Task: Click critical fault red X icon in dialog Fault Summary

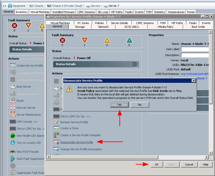Action: 62,40
